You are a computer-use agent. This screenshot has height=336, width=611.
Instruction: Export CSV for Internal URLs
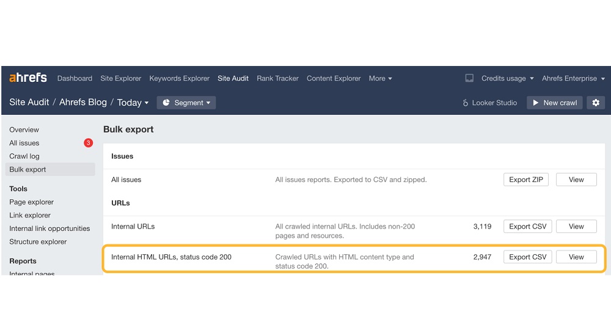(528, 227)
